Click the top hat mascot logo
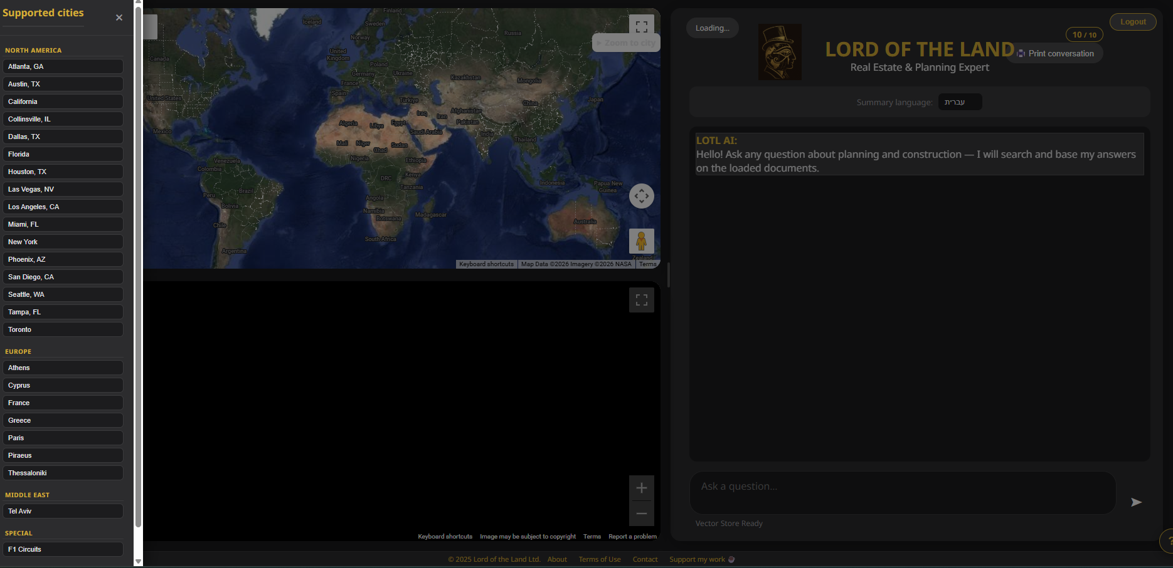 779,51
